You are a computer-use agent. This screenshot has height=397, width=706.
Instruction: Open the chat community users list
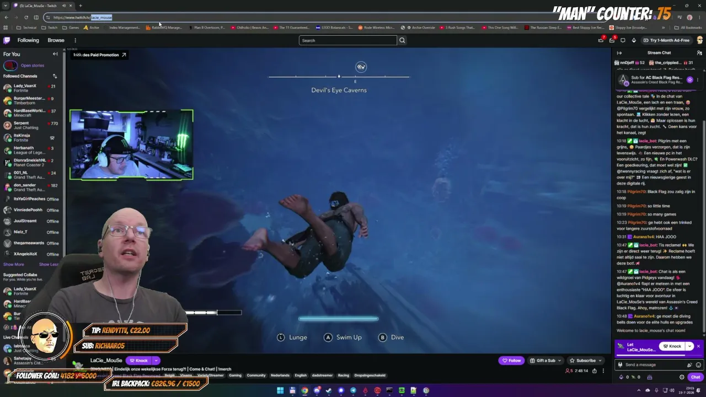[699, 53]
